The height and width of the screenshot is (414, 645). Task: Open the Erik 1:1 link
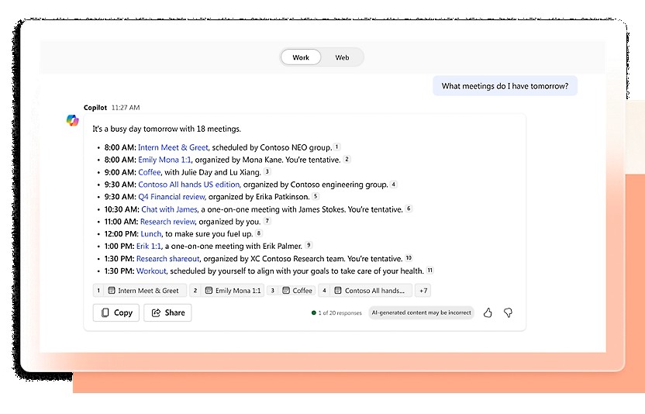point(149,246)
